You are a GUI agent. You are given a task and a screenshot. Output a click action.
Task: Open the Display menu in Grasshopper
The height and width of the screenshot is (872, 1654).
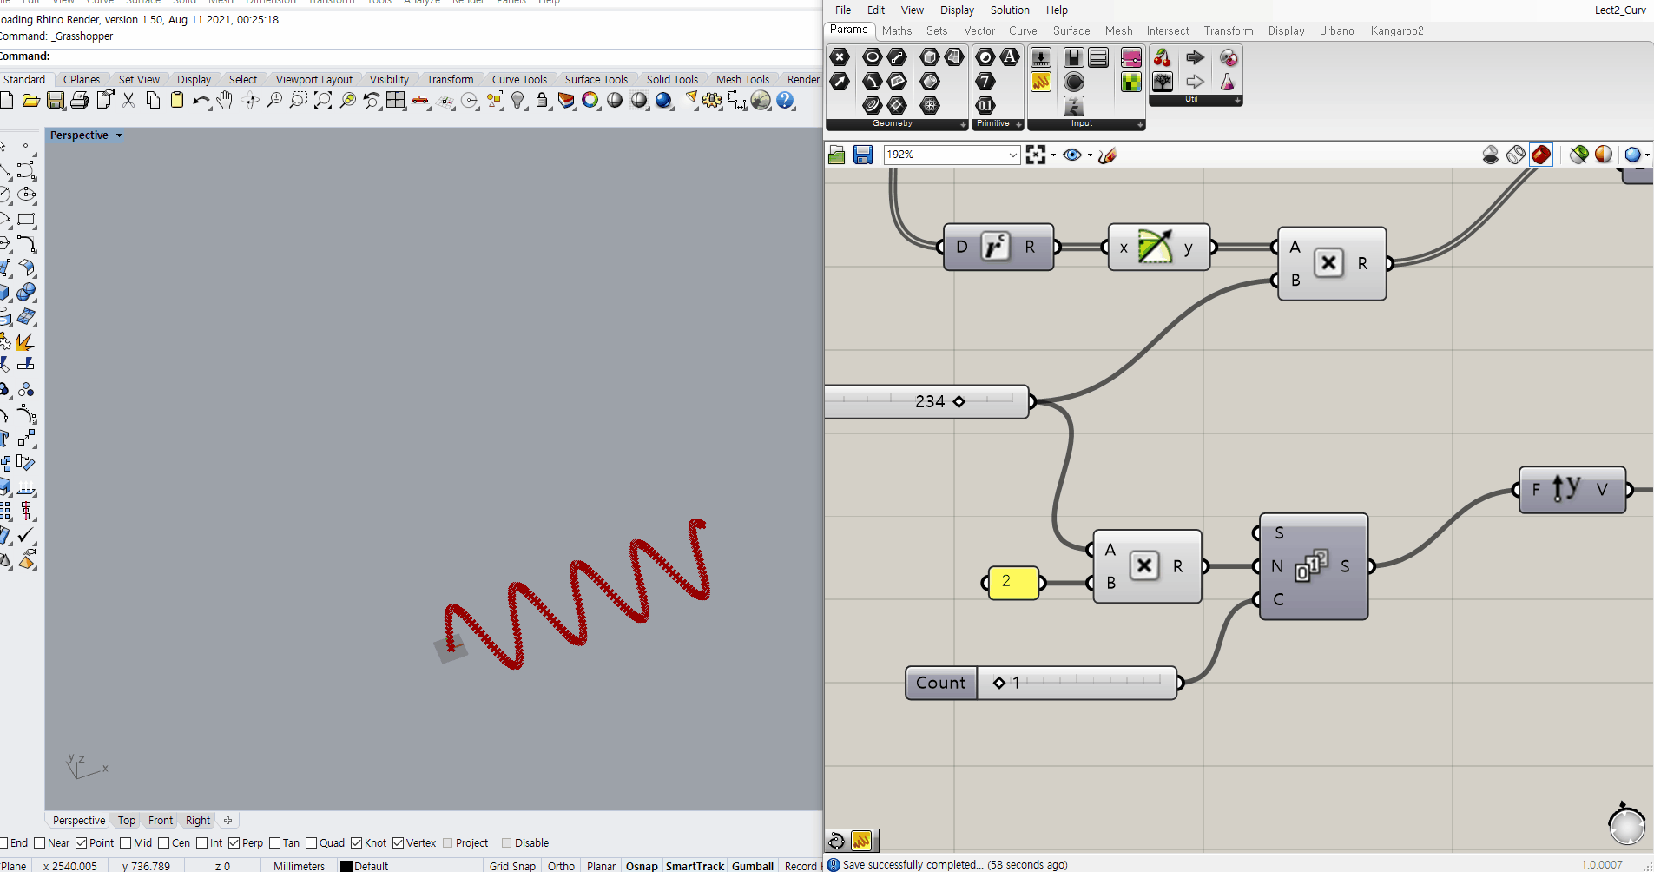click(957, 10)
